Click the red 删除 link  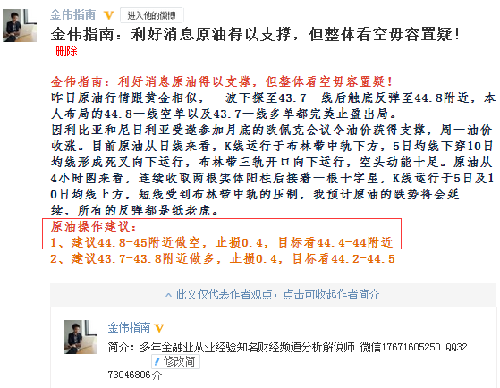click(x=66, y=51)
